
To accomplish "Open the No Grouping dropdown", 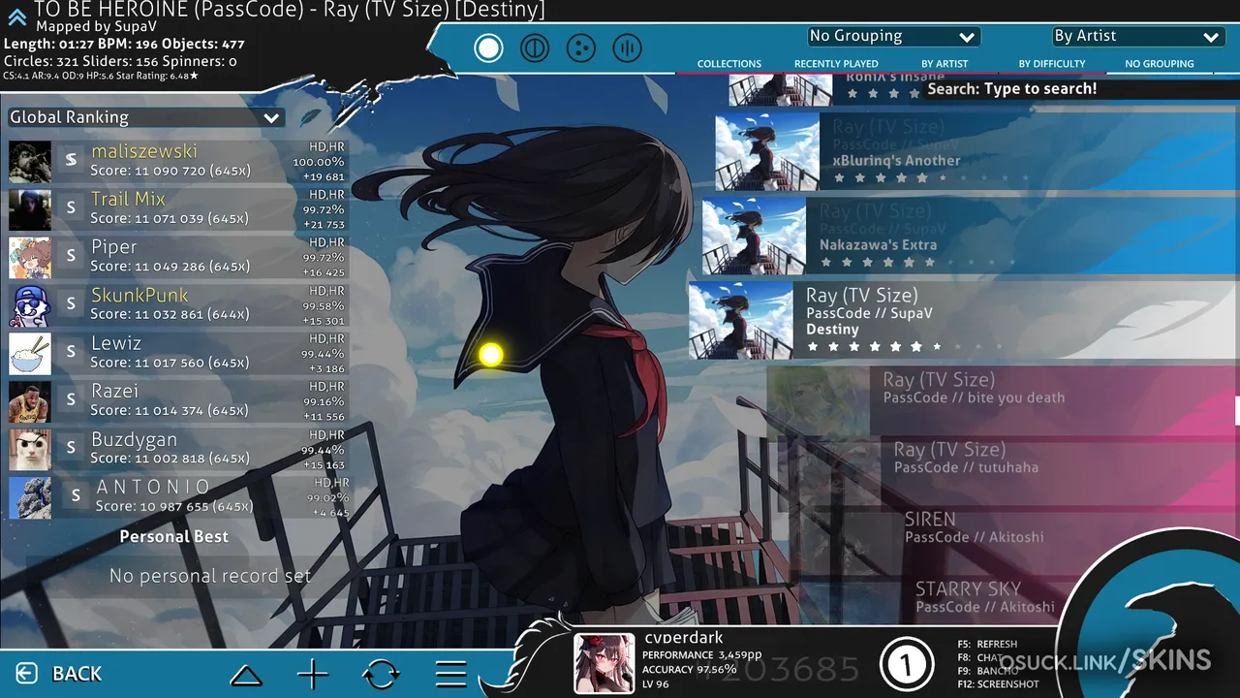I will coord(893,37).
